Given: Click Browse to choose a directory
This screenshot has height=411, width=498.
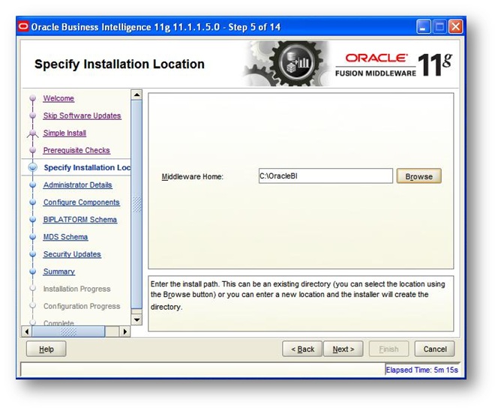Looking at the screenshot, I should (x=419, y=176).
